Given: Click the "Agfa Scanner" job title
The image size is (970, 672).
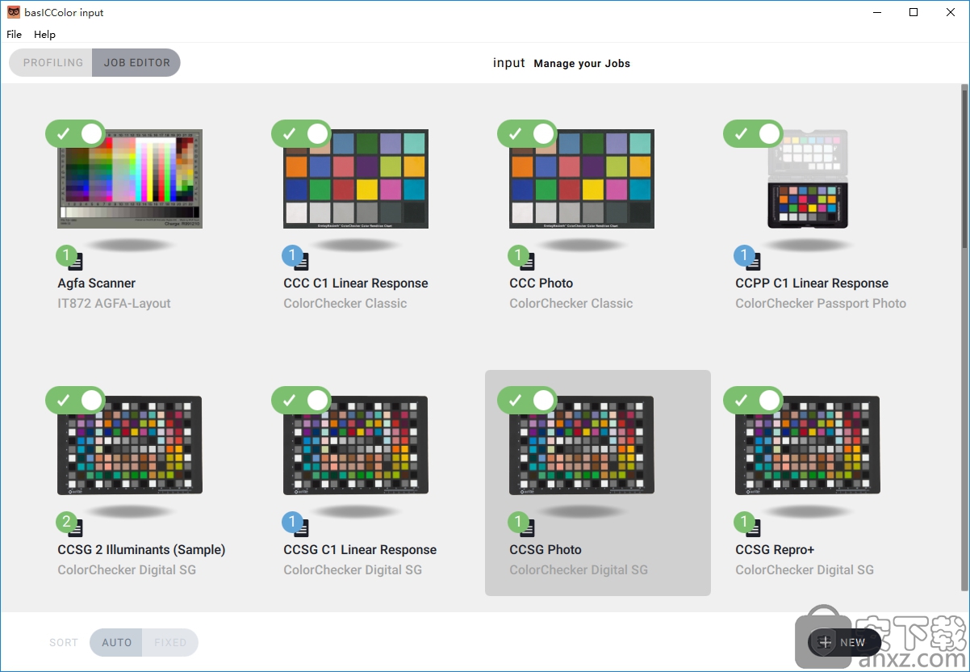Looking at the screenshot, I should click(x=97, y=283).
